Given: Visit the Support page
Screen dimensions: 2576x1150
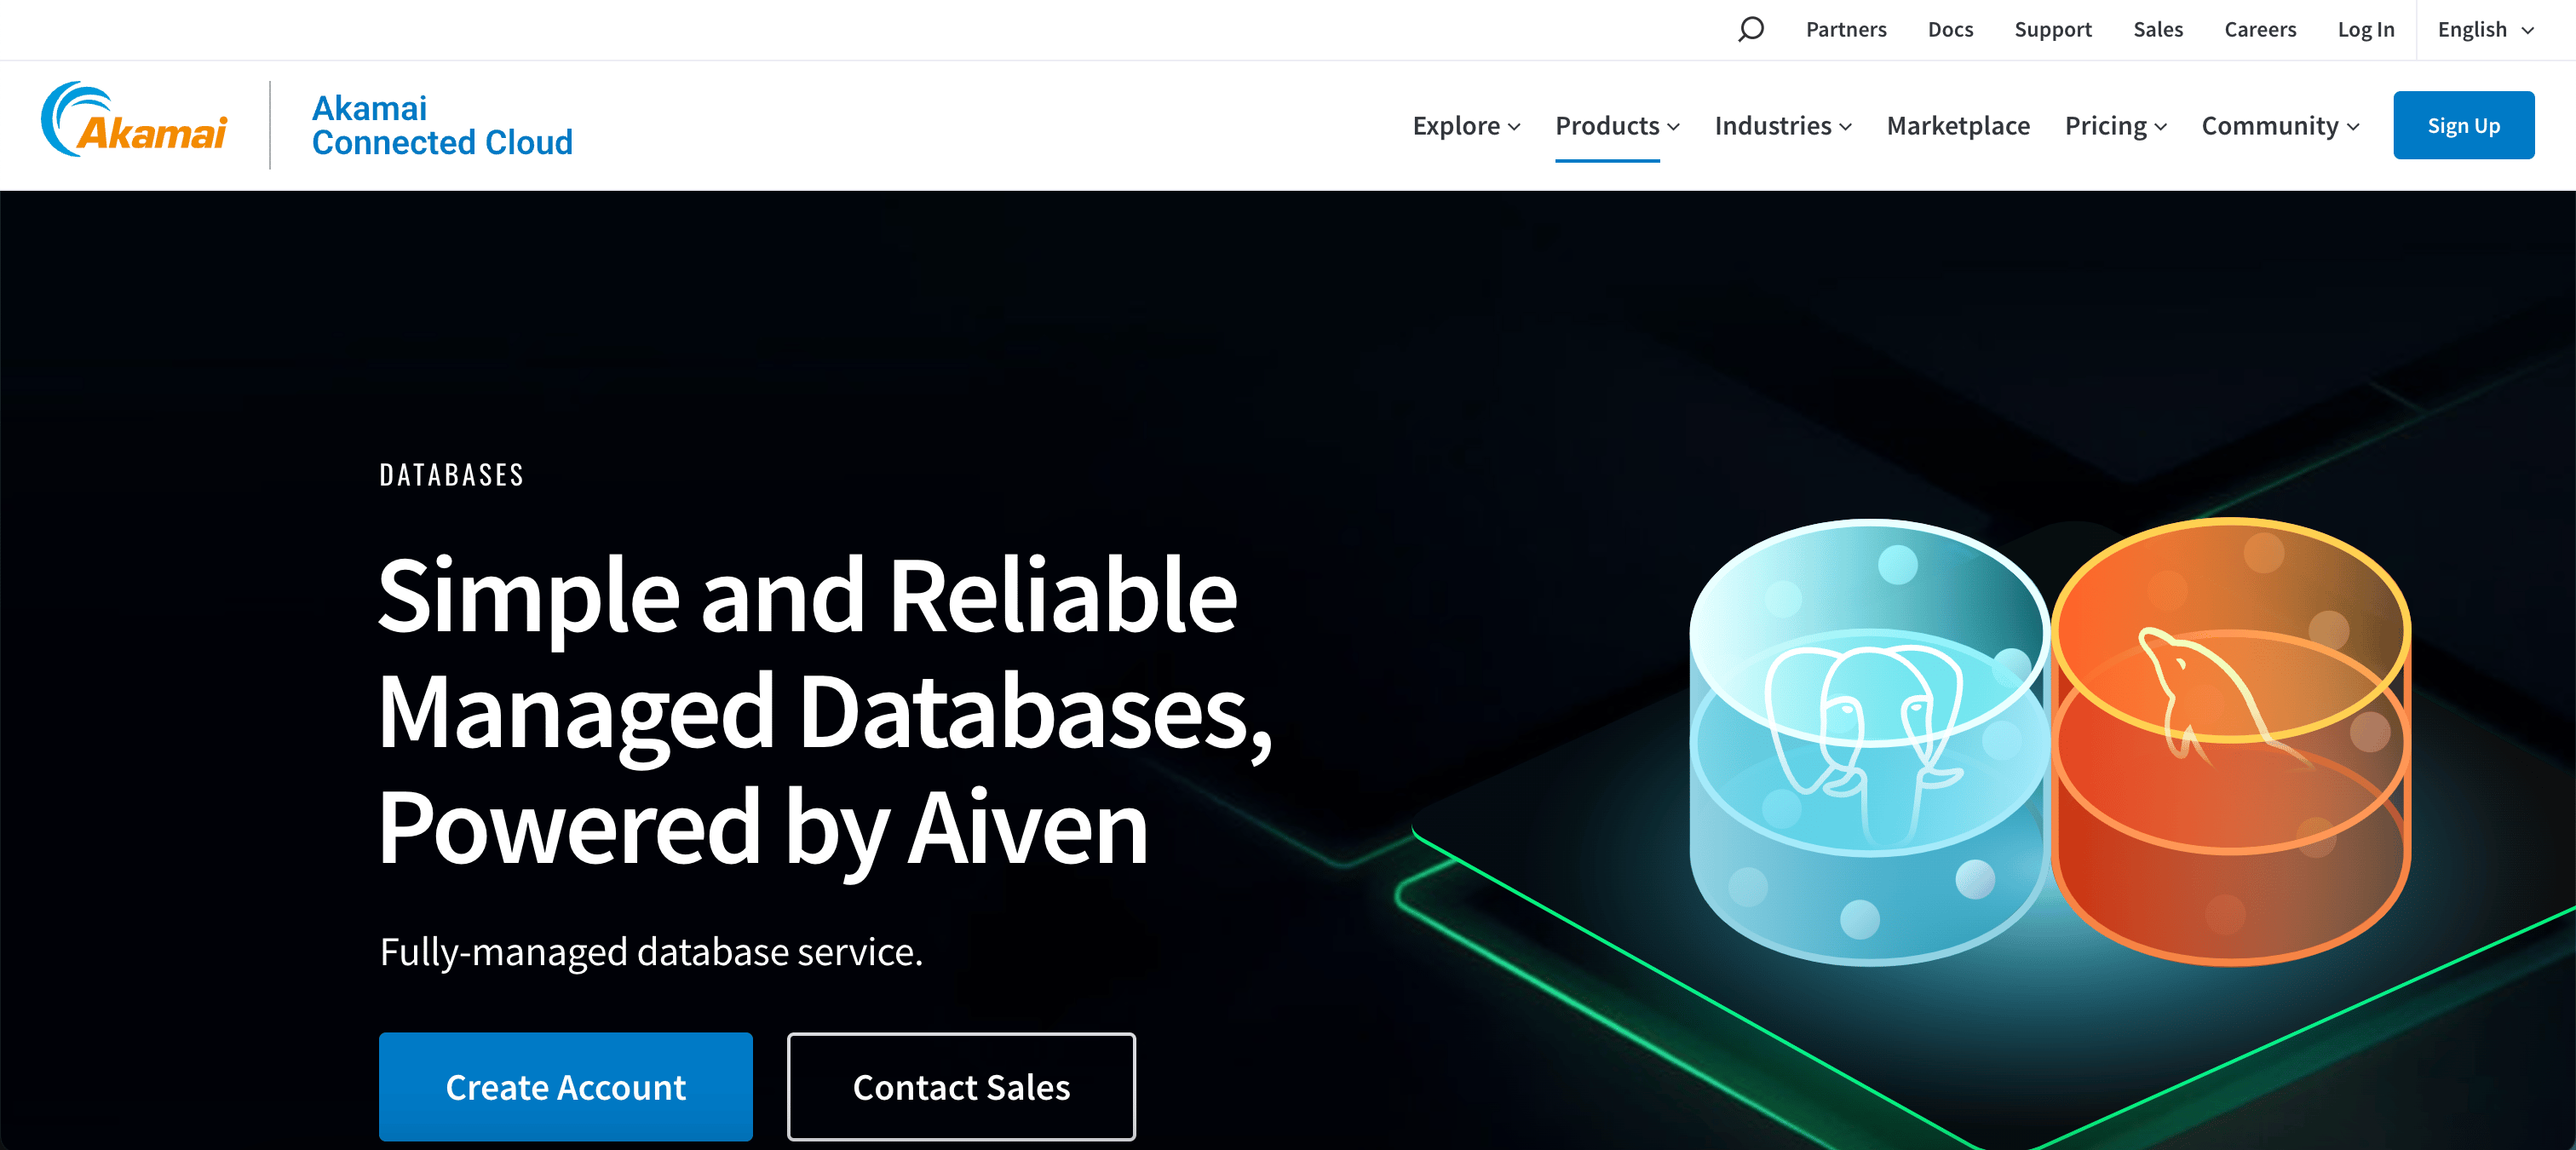Looking at the screenshot, I should [x=2053, y=29].
